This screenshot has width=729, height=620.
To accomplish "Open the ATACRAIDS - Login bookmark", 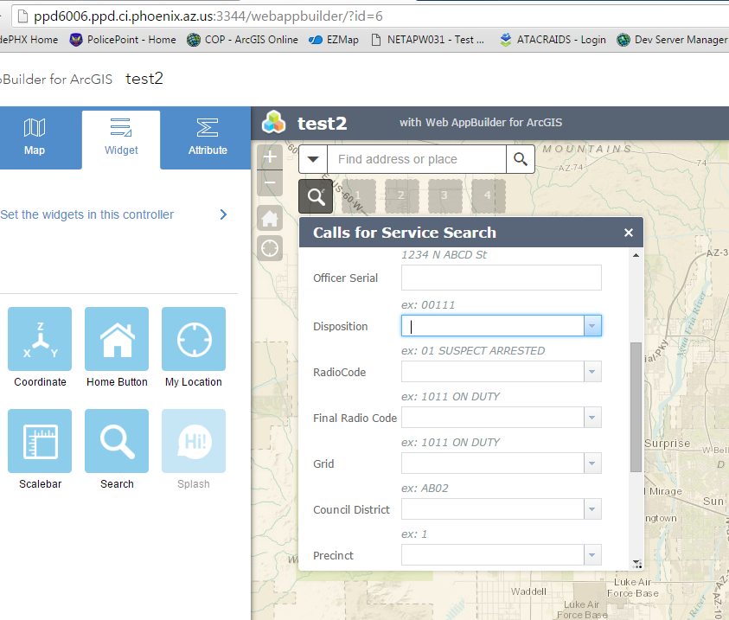I will [553, 40].
